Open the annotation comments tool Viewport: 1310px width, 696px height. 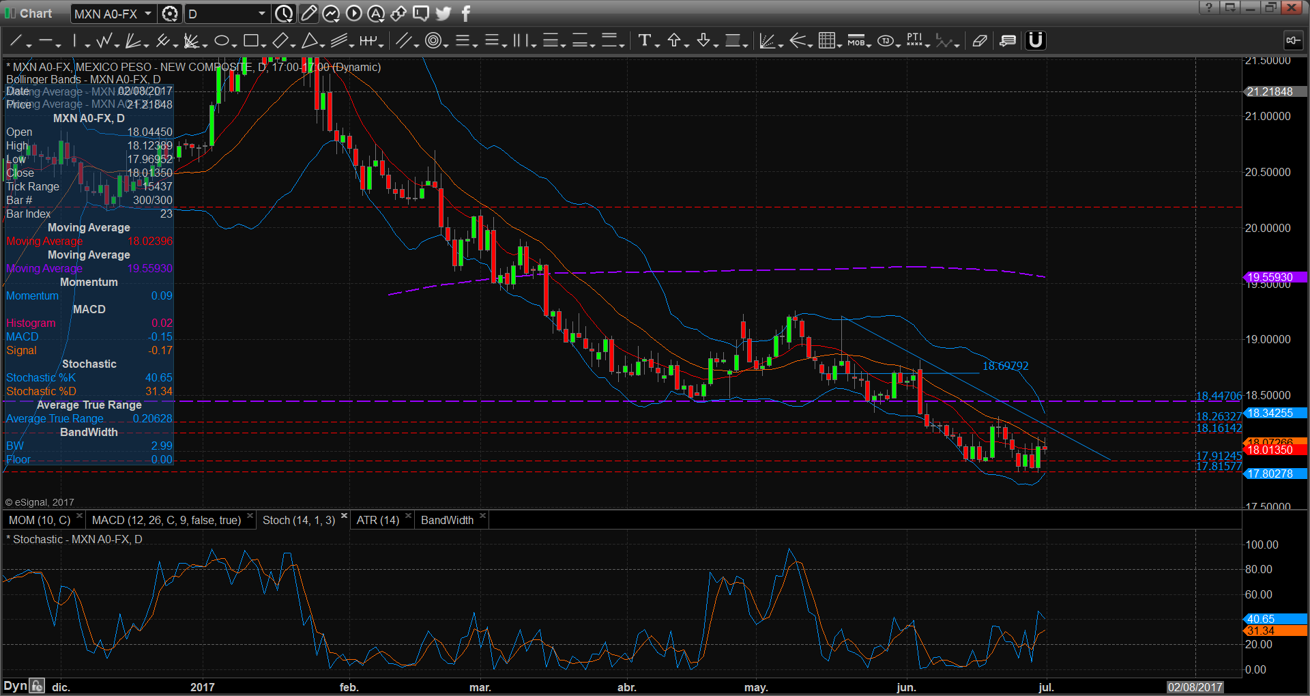click(x=1008, y=41)
